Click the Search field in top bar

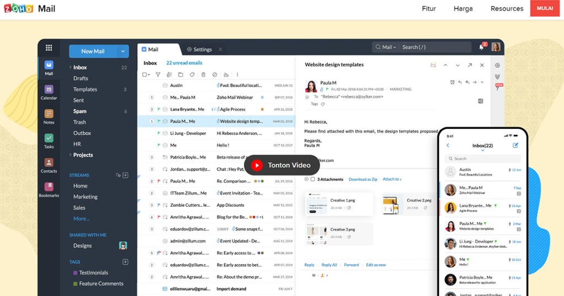coord(435,47)
